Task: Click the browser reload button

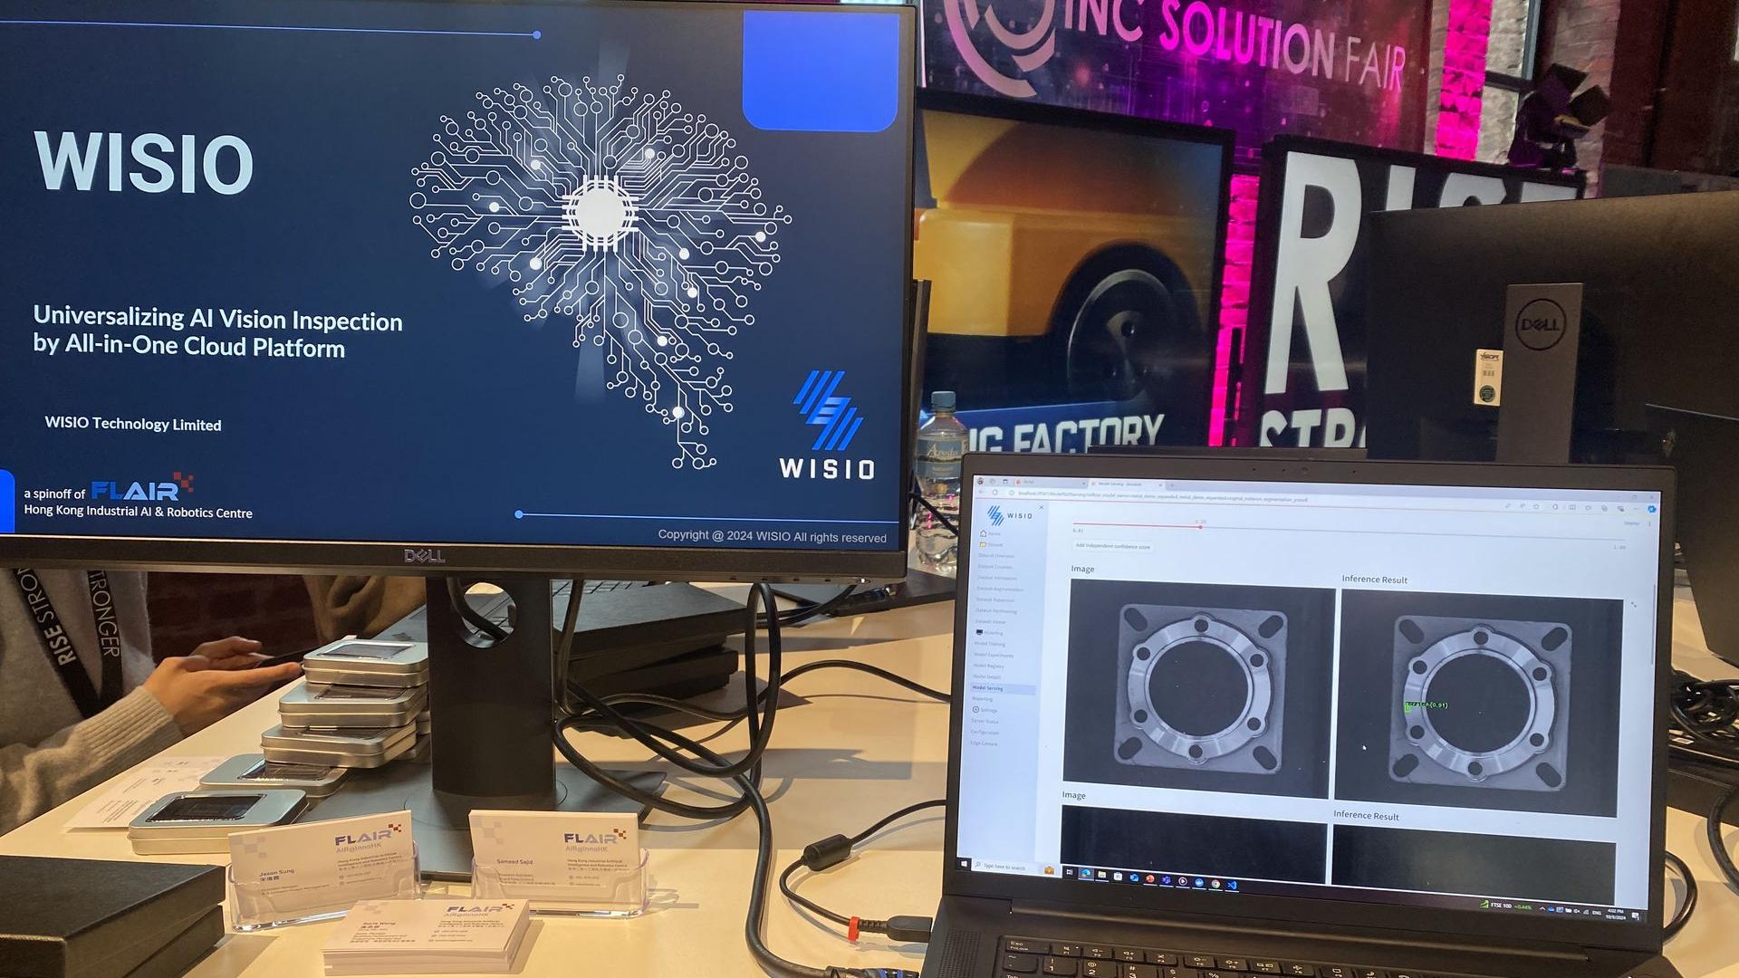Action: [994, 493]
